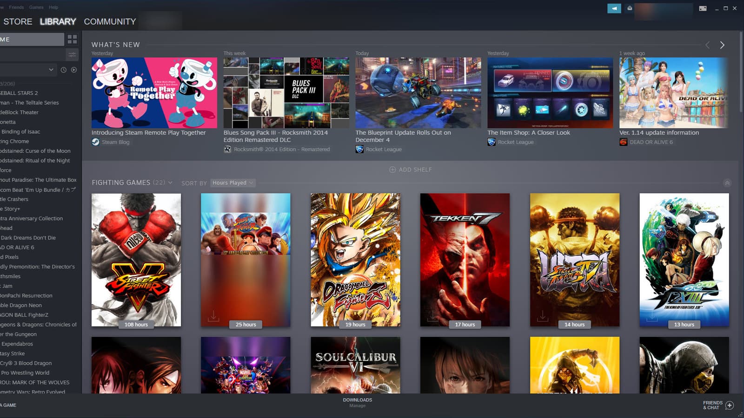Screen dimensions: 744x418
Task: Open Cuphead Remote Play Together news image
Action: (x=154, y=93)
